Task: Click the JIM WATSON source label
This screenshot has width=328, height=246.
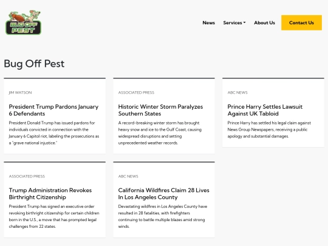Action: pos(20,92)
